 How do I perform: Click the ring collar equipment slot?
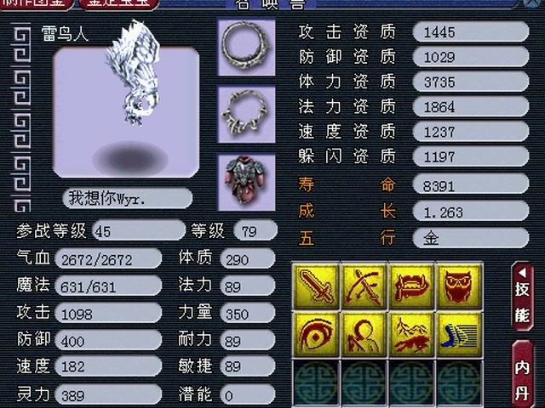coord(246,47)
